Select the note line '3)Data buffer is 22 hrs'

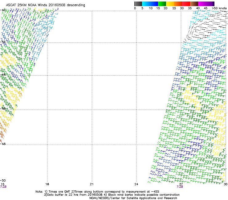pyautogui.click(x=112, y=195)
